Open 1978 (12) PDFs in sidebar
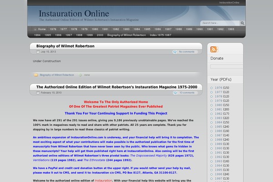273x182 pixels. coord(222,96)
